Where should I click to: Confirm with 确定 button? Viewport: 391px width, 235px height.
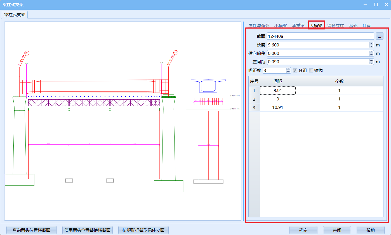303,230
